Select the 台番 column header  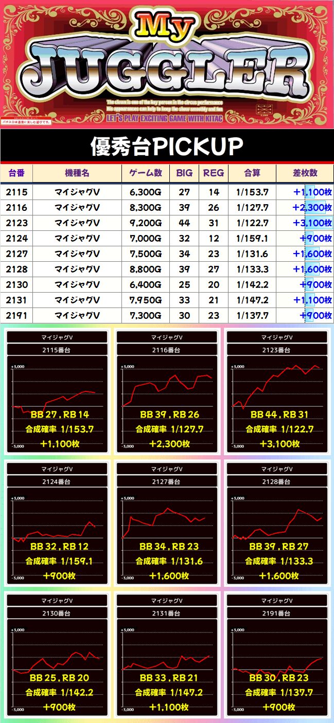(x=16, y=173)
